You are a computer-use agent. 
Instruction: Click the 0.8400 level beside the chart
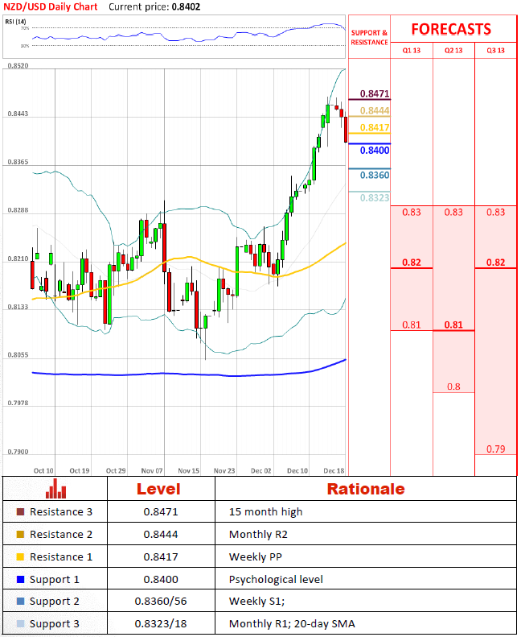pos(375,151)
